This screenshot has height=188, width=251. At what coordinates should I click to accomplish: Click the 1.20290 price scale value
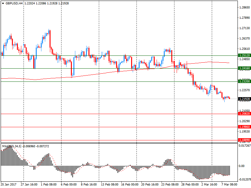244,121
